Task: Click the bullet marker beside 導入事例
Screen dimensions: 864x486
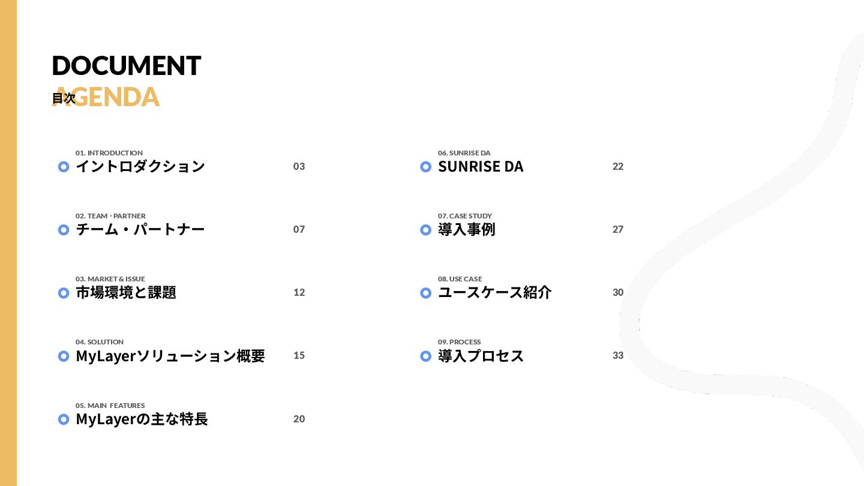Action: click(425, 230)
